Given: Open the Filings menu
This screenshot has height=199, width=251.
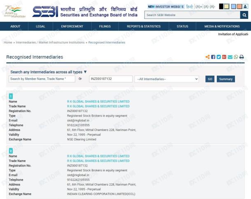Looking at the screenshot, I should (105, 26).
